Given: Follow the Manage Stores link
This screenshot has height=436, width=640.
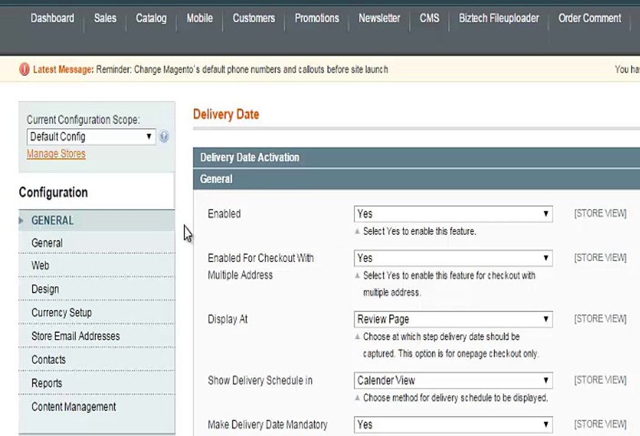Looking at the screenshot, I should click(56, 154).
